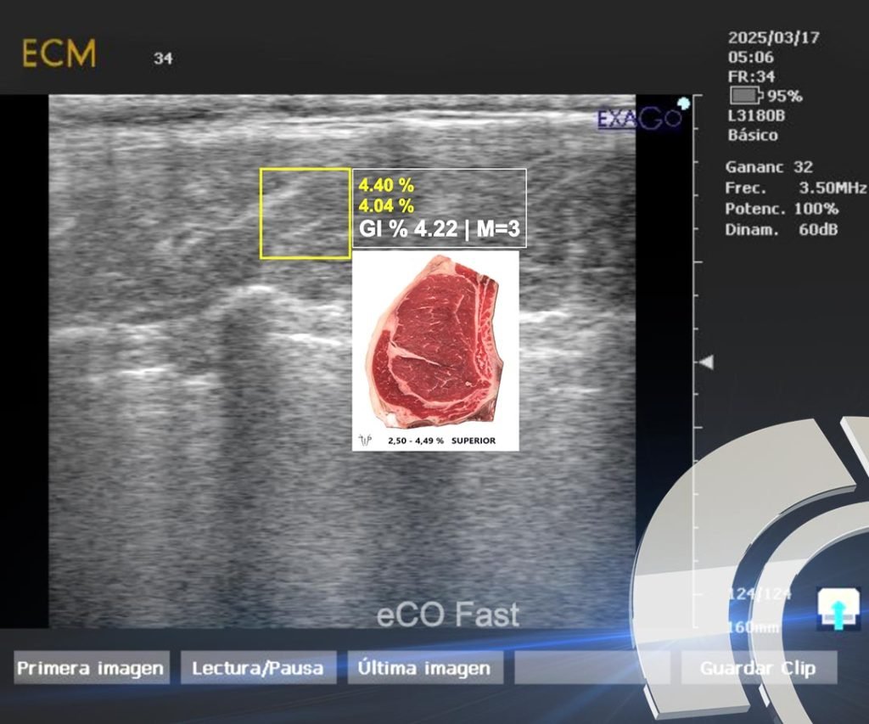Click the EXAGo logo watermark
Image resolution: width=869 pixels, height=724 pixels.
click(639, 119)
